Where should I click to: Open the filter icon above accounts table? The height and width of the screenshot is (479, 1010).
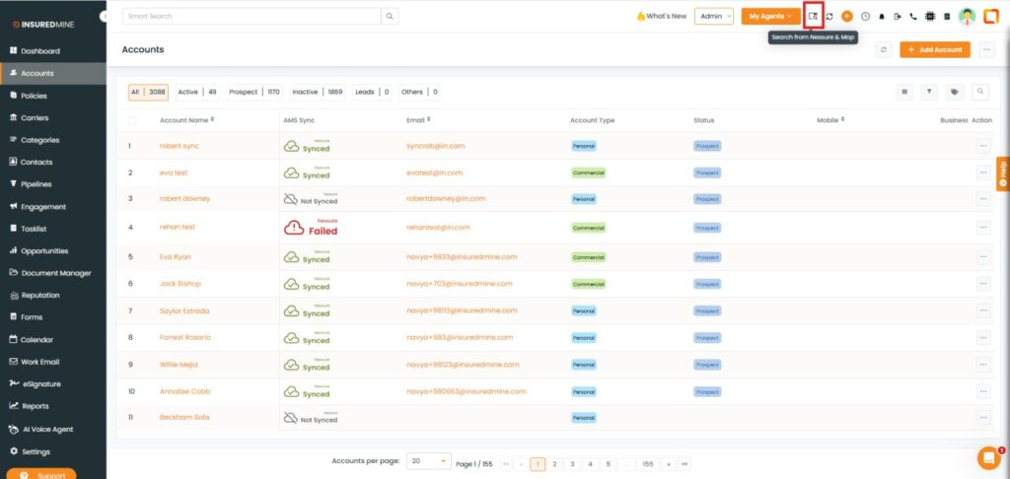pos(929,92)
